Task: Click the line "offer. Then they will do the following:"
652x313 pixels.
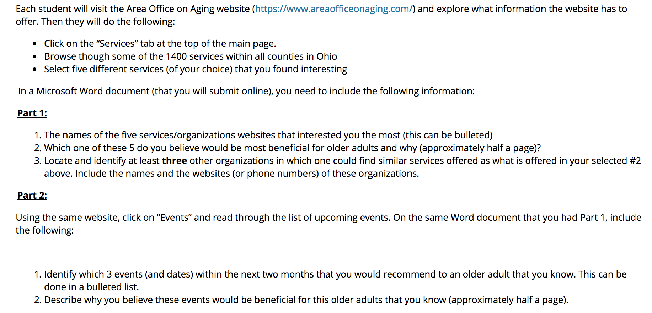Action: pyautogui.click(x=95, y=22)
